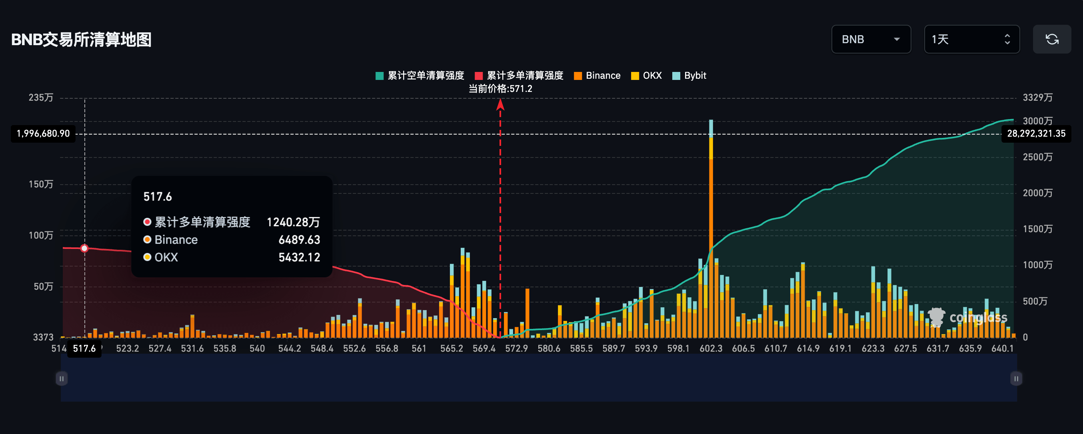Click the 1天 selector up-down arrows
Screen dimensions: 1083x434
click(1007, 40)
